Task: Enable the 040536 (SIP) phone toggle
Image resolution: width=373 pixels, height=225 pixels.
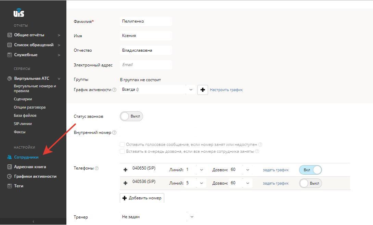Action: coord(310,183)
